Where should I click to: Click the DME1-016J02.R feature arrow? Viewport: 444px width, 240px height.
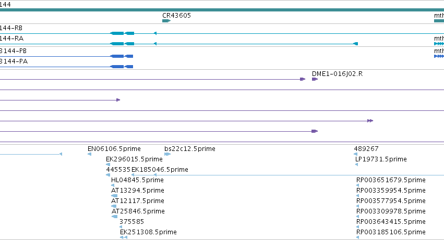[315, 79]
